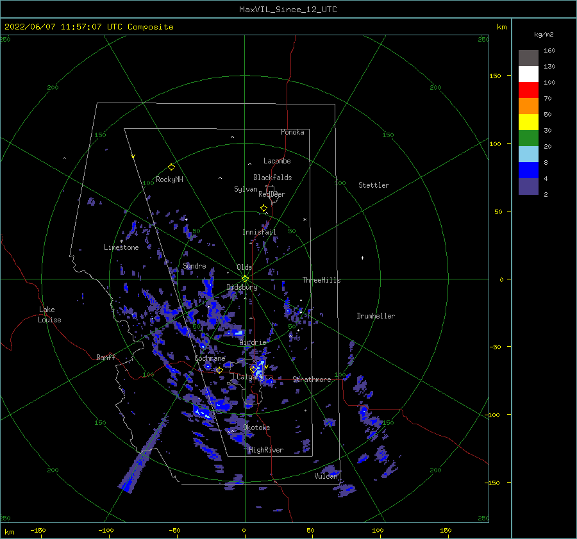Click the yellow 50 kg/m2 legend swatch
Viewport: 577px width, 539px height.
tap(528, 122)
